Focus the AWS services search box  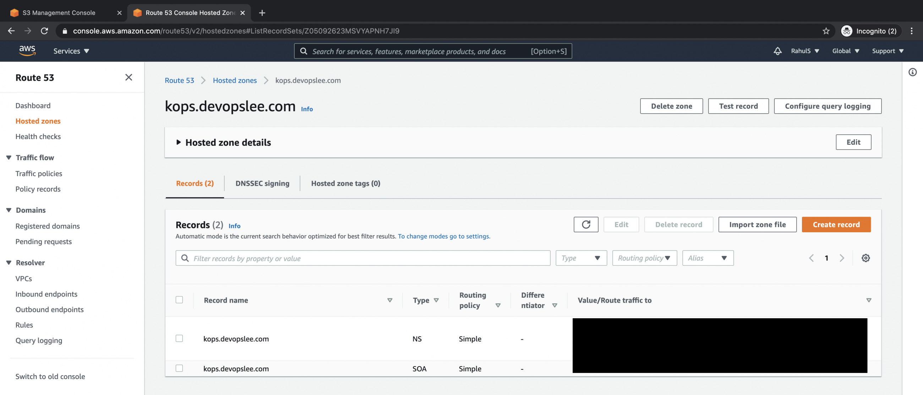tap(432, 51)
